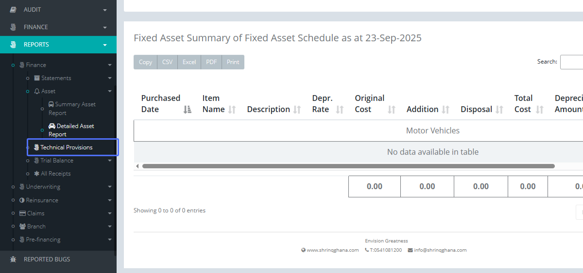The height and width of the screenshot is (273, 583).
Task: Click the car icon for Detailed Asset Report
Action: coord(52,126)
